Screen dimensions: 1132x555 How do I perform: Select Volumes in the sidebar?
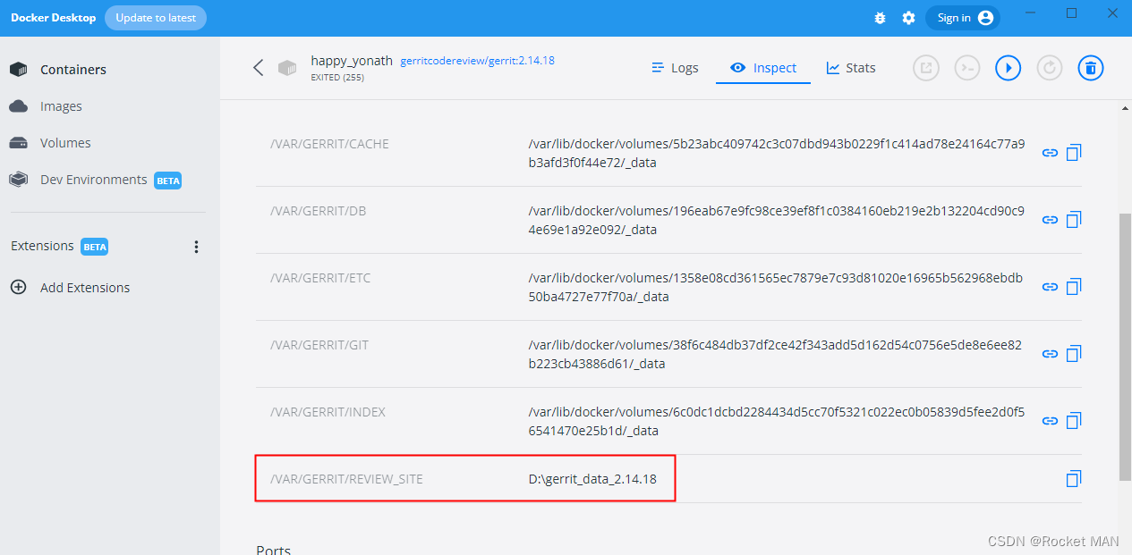click(x=66, y=142)
